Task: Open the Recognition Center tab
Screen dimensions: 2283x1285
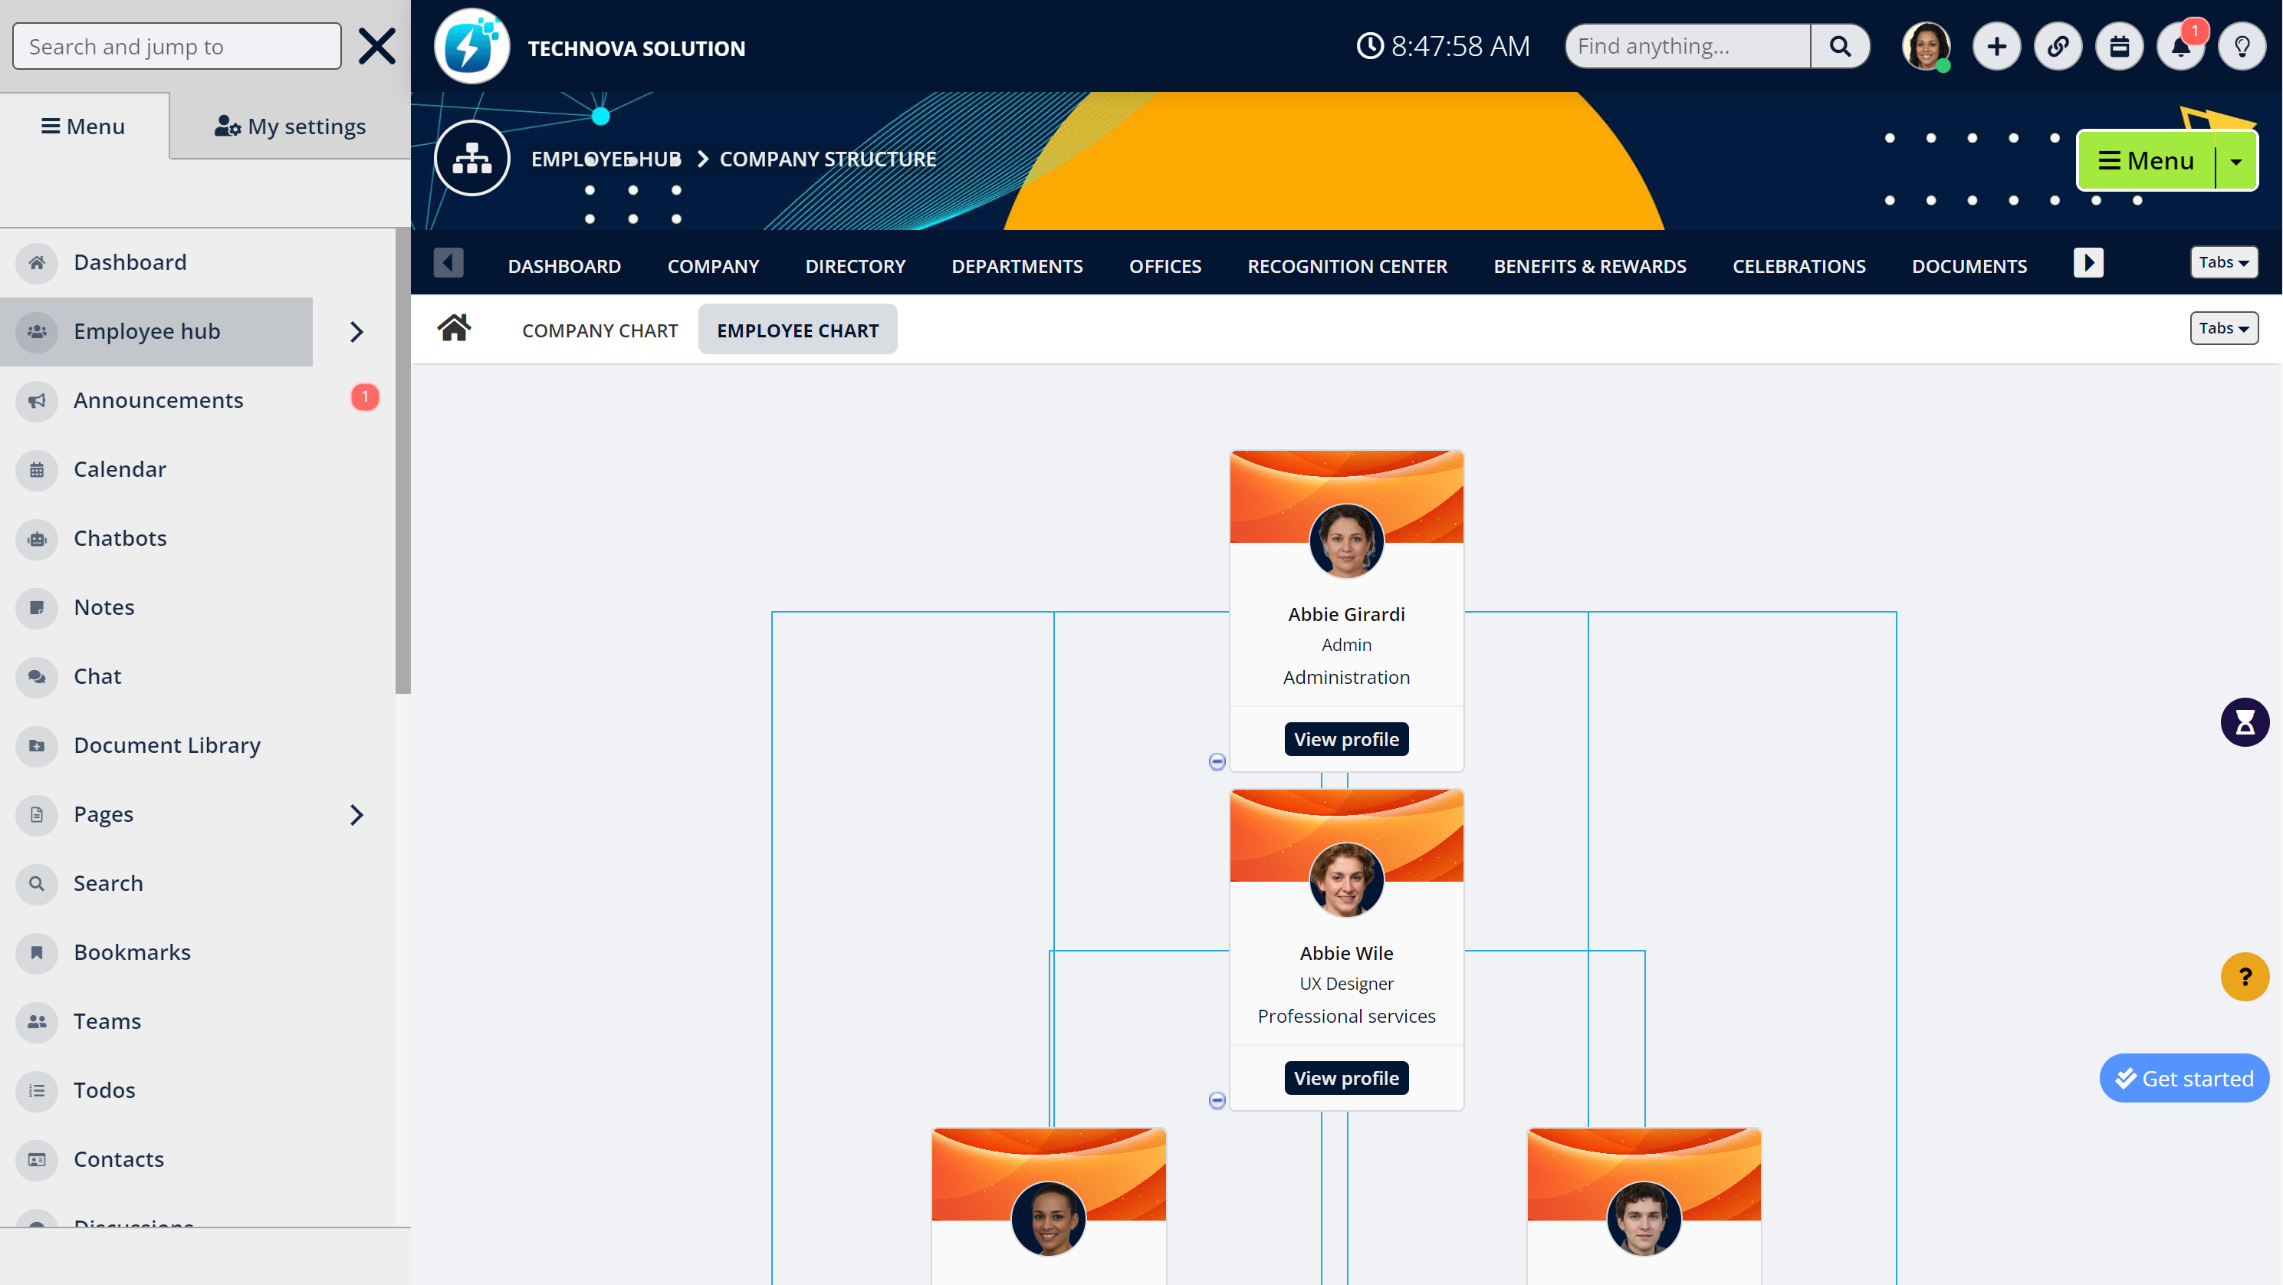Action: click(x=1346, y=266)
